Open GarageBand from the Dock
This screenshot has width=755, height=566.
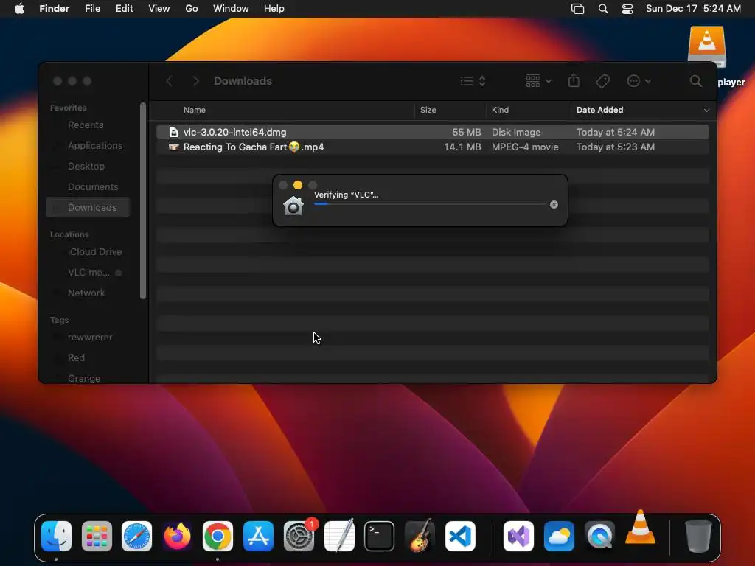(420, 535)
